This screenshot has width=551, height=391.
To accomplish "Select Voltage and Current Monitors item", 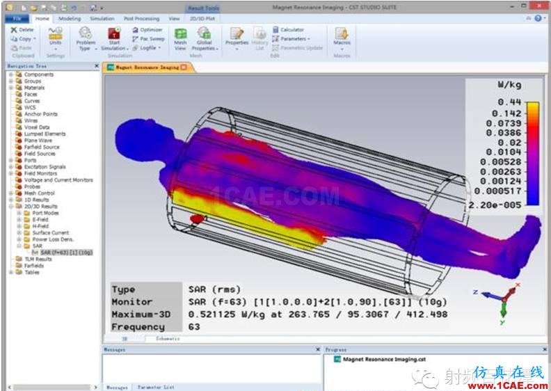I will (x=54, y=180).
